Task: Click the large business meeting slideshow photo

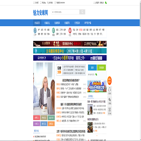Action: tap(44, 89)
